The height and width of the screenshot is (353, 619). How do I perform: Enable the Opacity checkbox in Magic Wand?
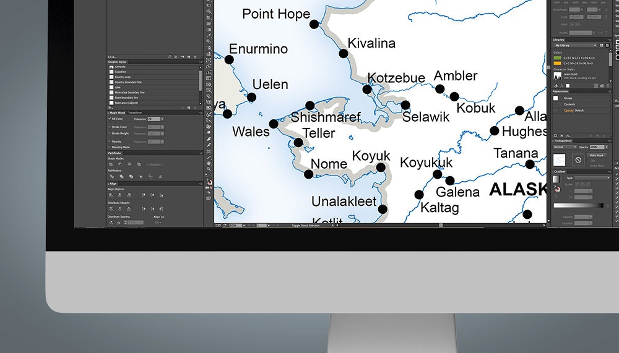tap(110, 142)
